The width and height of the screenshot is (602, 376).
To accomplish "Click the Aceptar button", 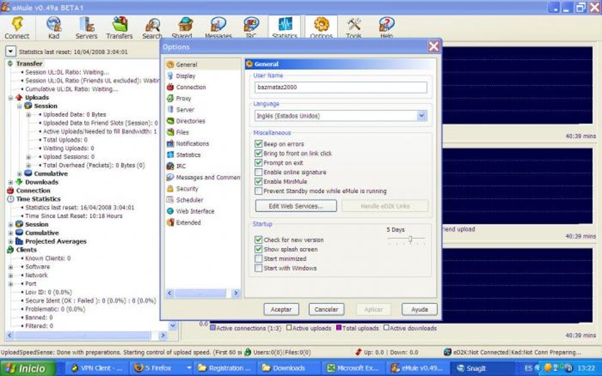I will [281, 309].
